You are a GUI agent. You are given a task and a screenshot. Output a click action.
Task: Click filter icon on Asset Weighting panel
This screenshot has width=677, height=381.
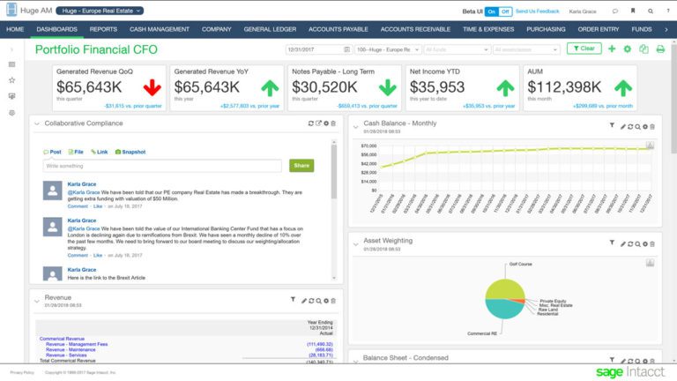pyautogui.click(x=612, y=241)
